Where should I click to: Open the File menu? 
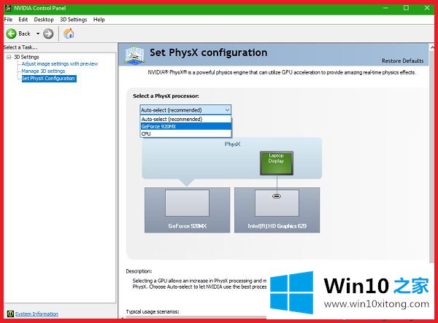8,20
